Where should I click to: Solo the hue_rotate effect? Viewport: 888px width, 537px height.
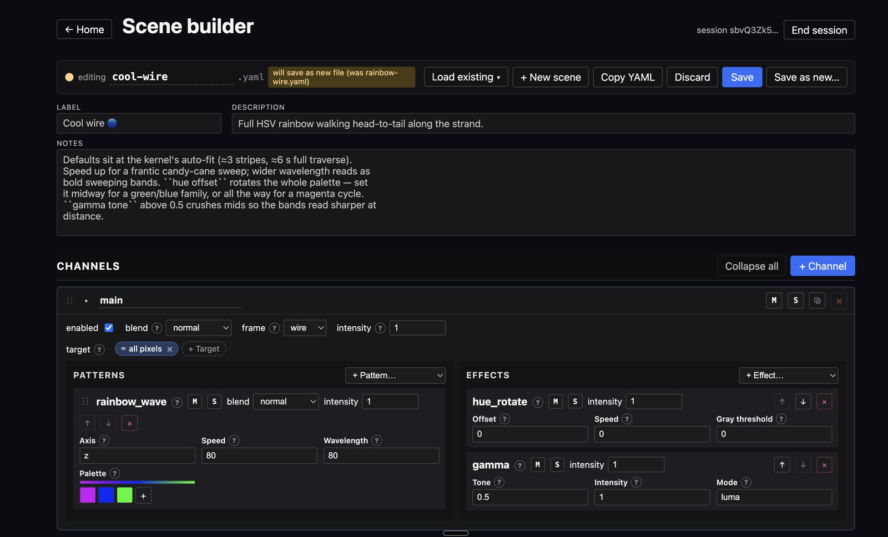575,402
